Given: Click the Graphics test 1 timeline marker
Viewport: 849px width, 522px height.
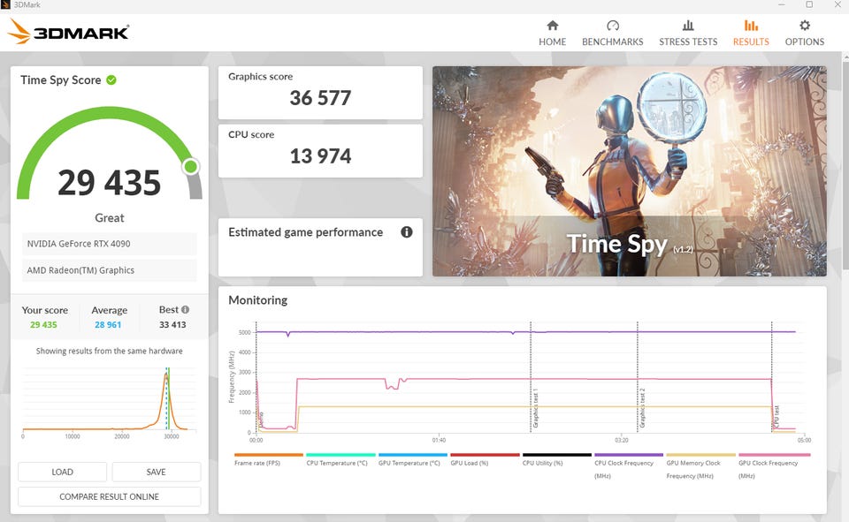Looking at the screenshot, I should coord(535,408).
